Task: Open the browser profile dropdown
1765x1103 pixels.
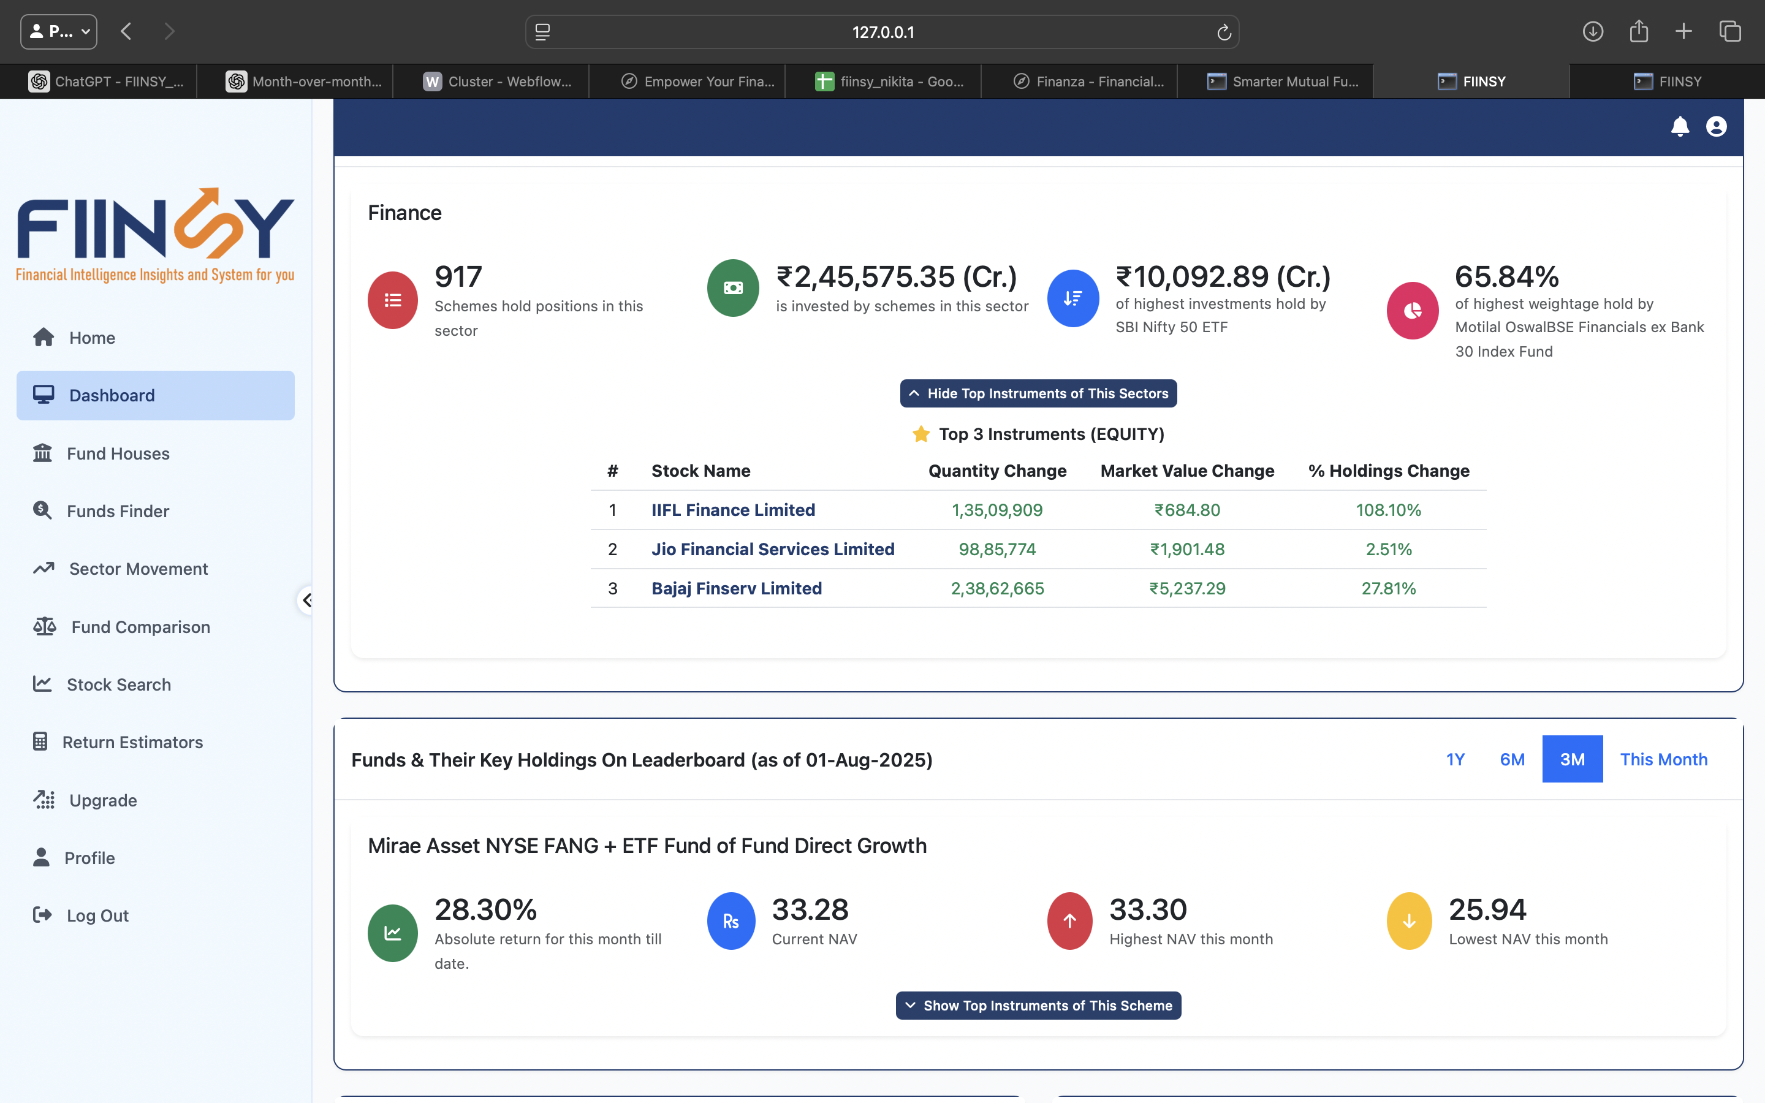Action: pos(59,31)
